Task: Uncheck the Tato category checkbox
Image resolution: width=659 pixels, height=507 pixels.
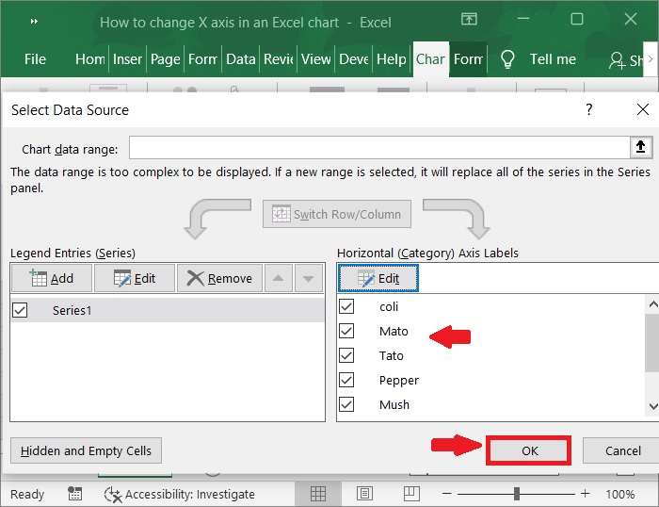Action: [346, 355]
